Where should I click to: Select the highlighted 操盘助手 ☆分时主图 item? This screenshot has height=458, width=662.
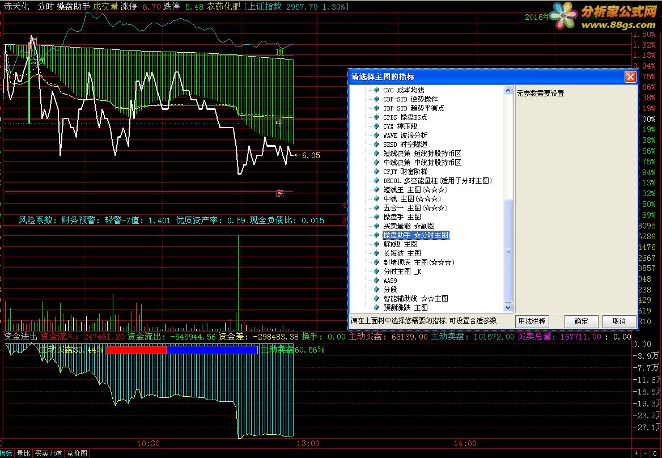416,235
